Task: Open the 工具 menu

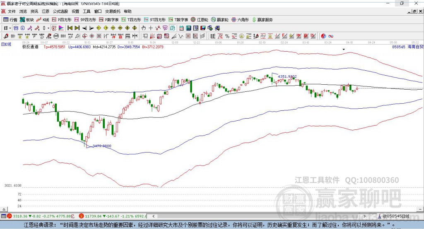Action: pyautogui.click(x=87, y=11)
